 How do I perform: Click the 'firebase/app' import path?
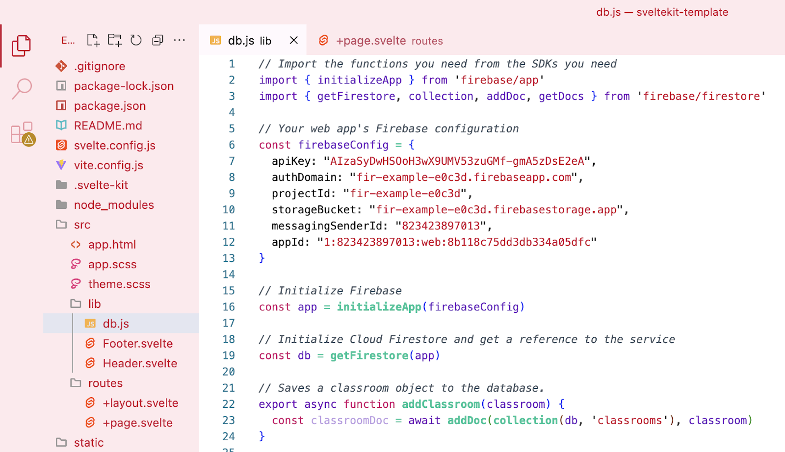point(499,80)
